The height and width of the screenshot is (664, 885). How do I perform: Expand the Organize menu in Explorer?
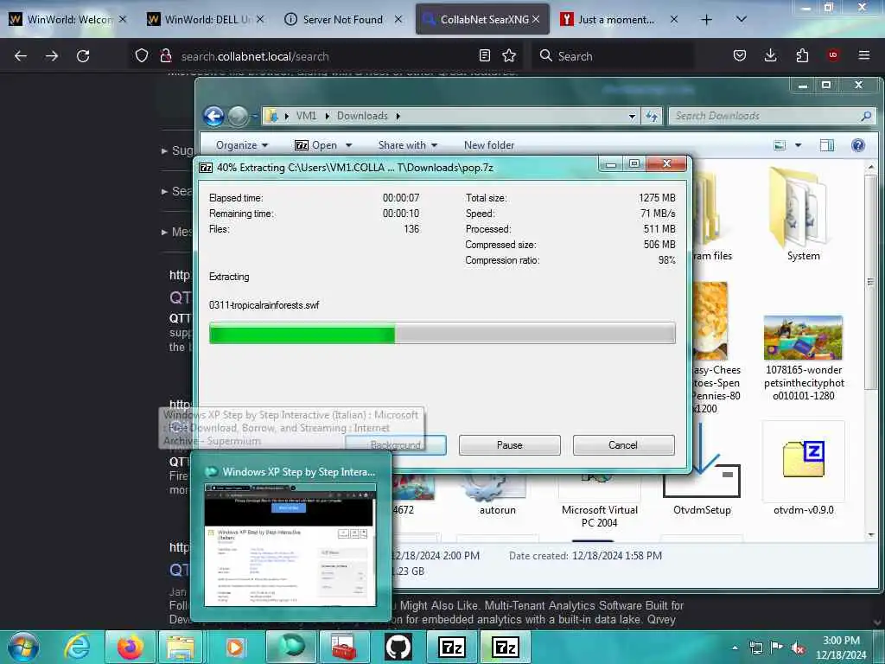[x=242, y=145]
